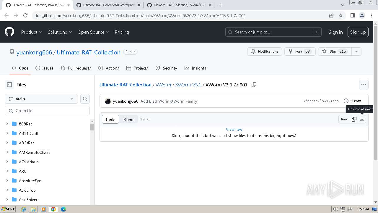Share this page icon in address bar
Screen dimensions: 378x213
(331, 16)
